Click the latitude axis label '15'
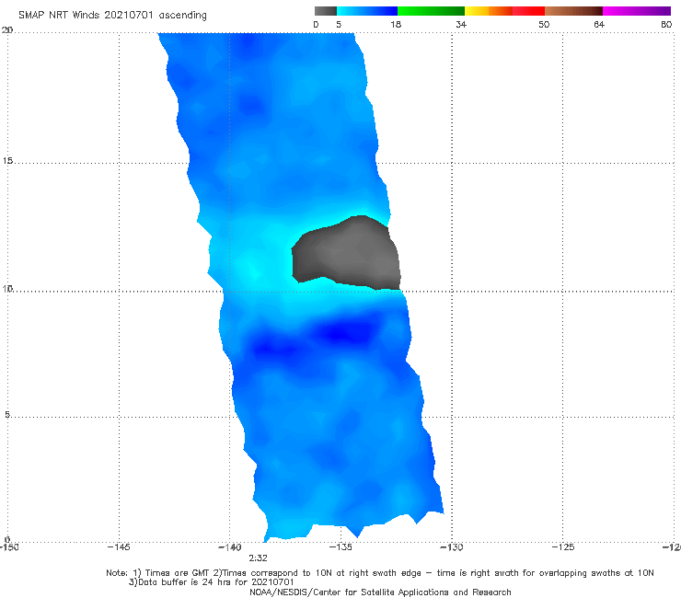 [x=7, y=161]
